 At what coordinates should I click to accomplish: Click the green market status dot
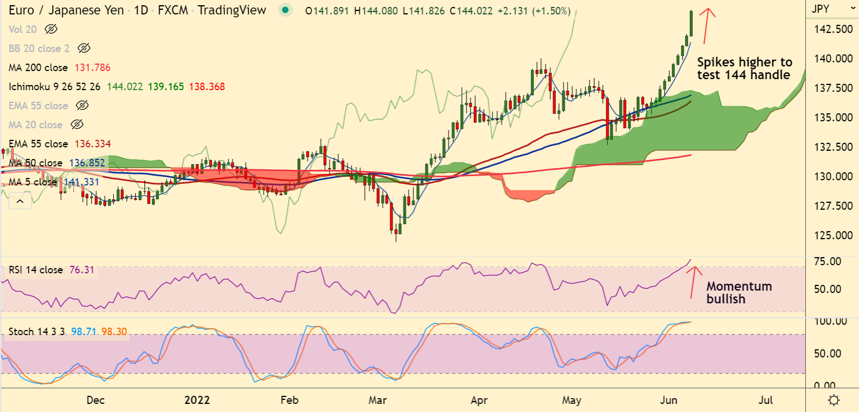pyautogui.click(x=285, y=10)
